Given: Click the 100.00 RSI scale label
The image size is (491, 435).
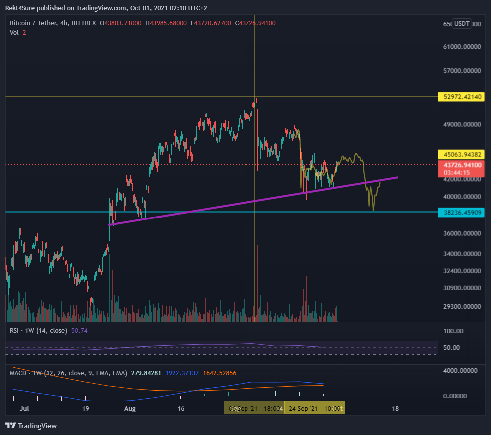Looking at the screenshot, I should click(x=453, y=331).
